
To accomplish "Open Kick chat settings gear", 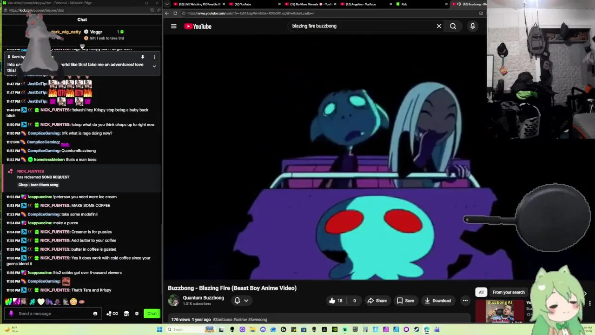I will pos(137,314).
